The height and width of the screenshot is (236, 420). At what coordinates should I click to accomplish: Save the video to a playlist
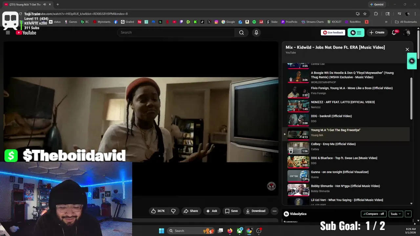[x=231, y=211]
